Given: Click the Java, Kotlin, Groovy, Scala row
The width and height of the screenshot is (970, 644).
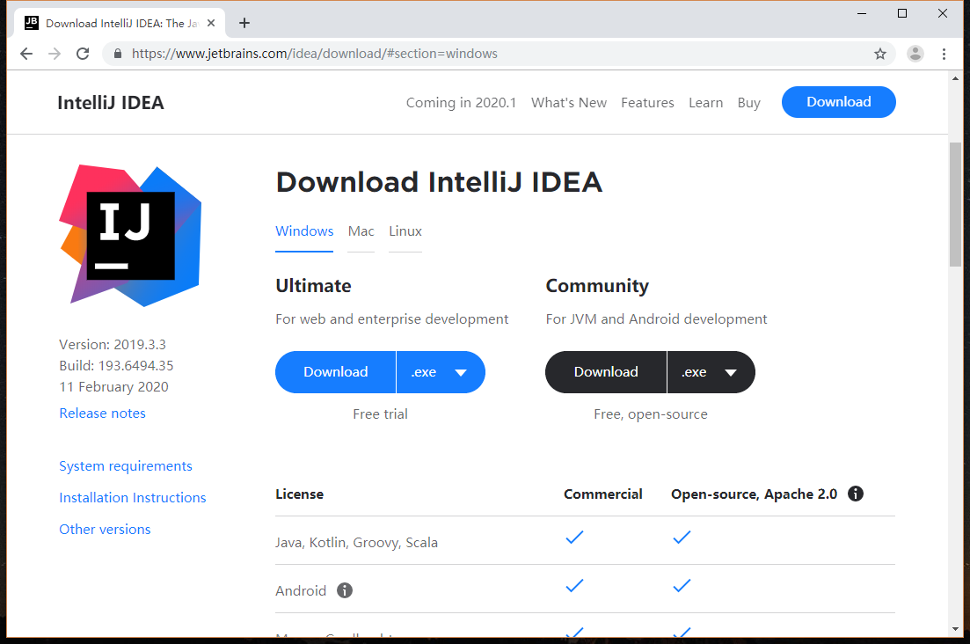Looking at the screenshot, I should tap(585, 540).
